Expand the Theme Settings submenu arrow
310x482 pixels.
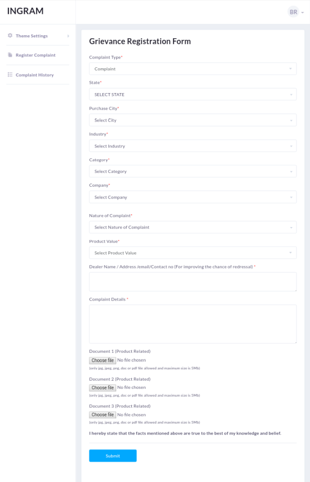[68, 36]
